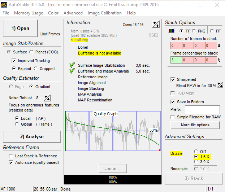Viewport: 225px width, 192px height.
Task: Adjust the Noise Robust stepper arrows
Action: point(47,98)
